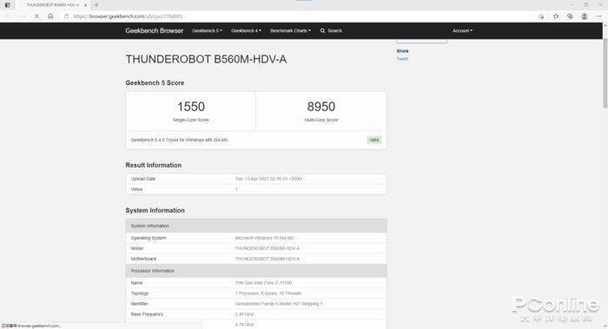
Task: View site information via lock icon
Action: pos(66,16)
